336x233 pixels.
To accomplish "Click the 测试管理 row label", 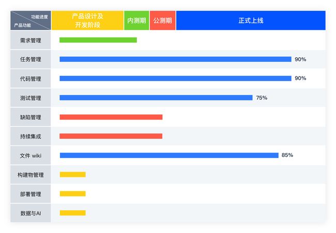I will [x=30, y=98].
